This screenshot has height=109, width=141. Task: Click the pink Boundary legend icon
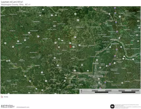pyautogui.click(x=2, y=97)
